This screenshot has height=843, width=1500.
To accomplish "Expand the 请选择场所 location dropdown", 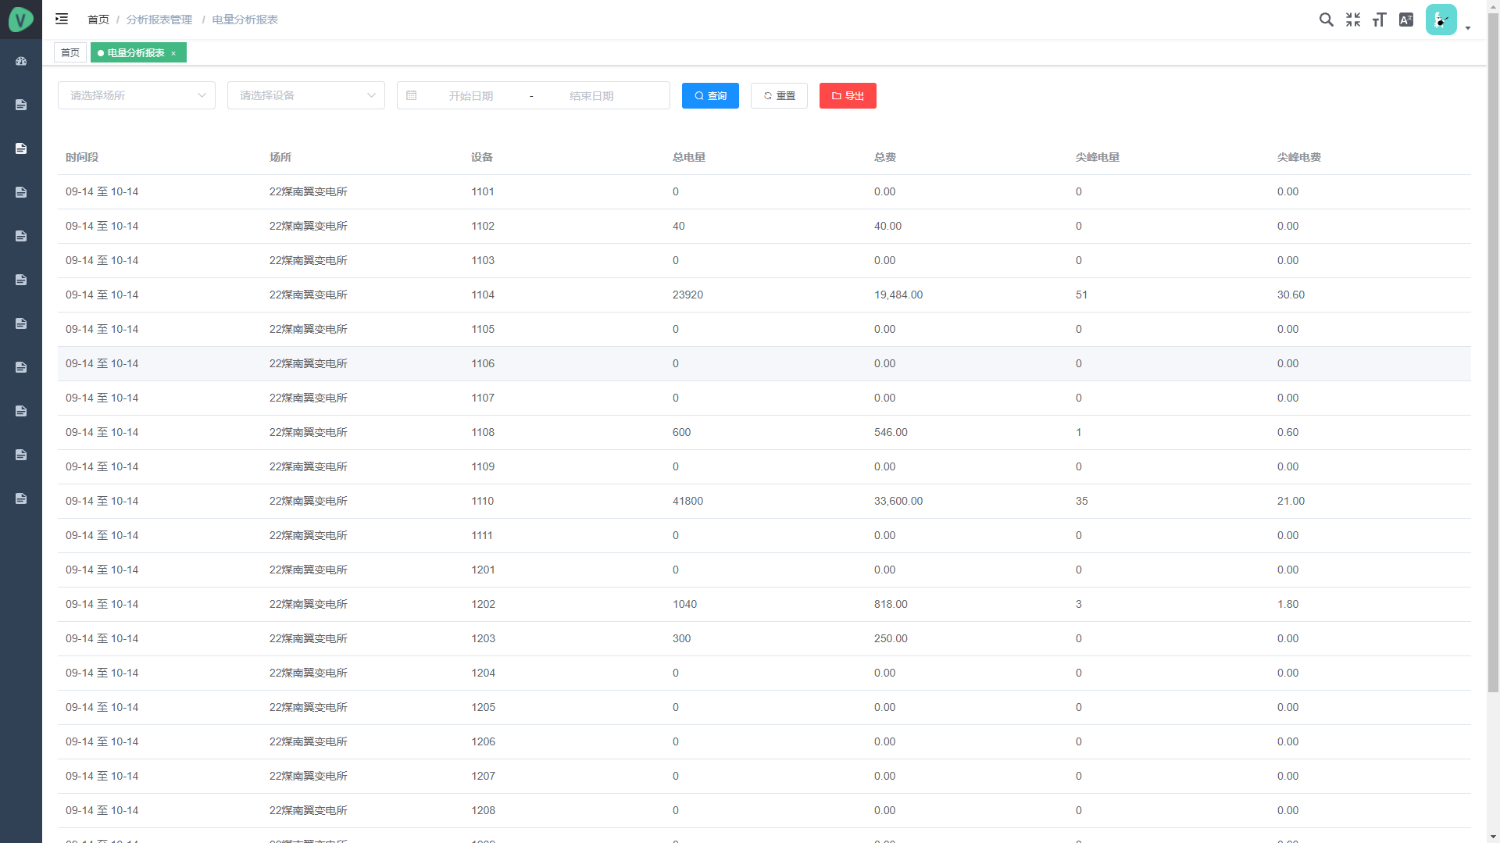I will click(x=137, y=95).
